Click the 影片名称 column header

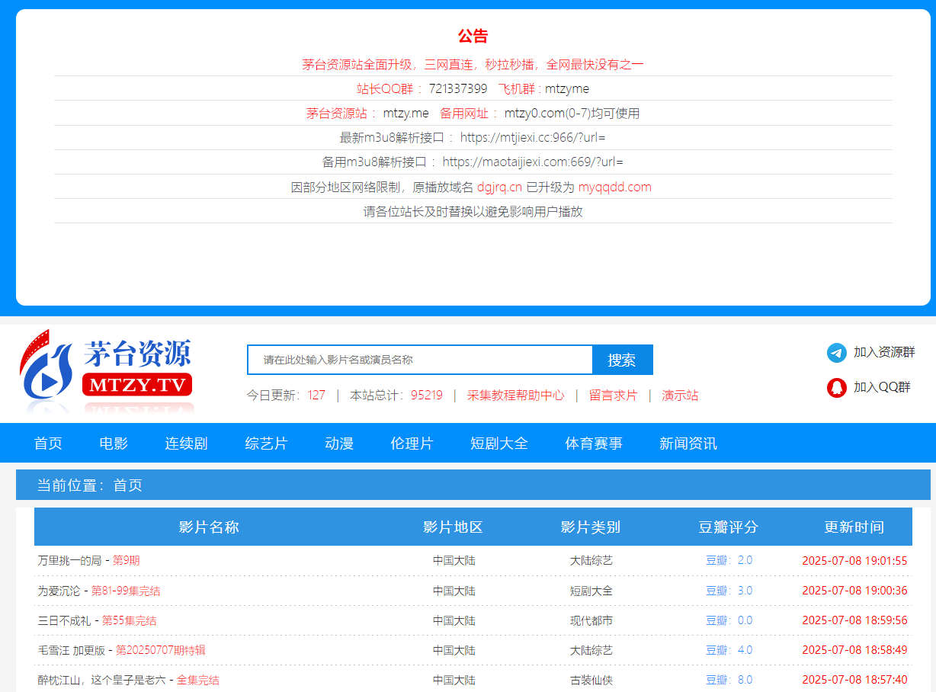tap(209, 527)
